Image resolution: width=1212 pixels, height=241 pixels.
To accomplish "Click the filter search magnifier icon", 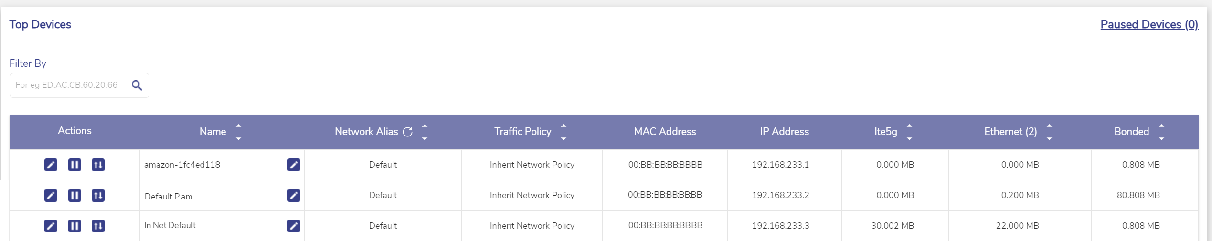I will point(137,85).
